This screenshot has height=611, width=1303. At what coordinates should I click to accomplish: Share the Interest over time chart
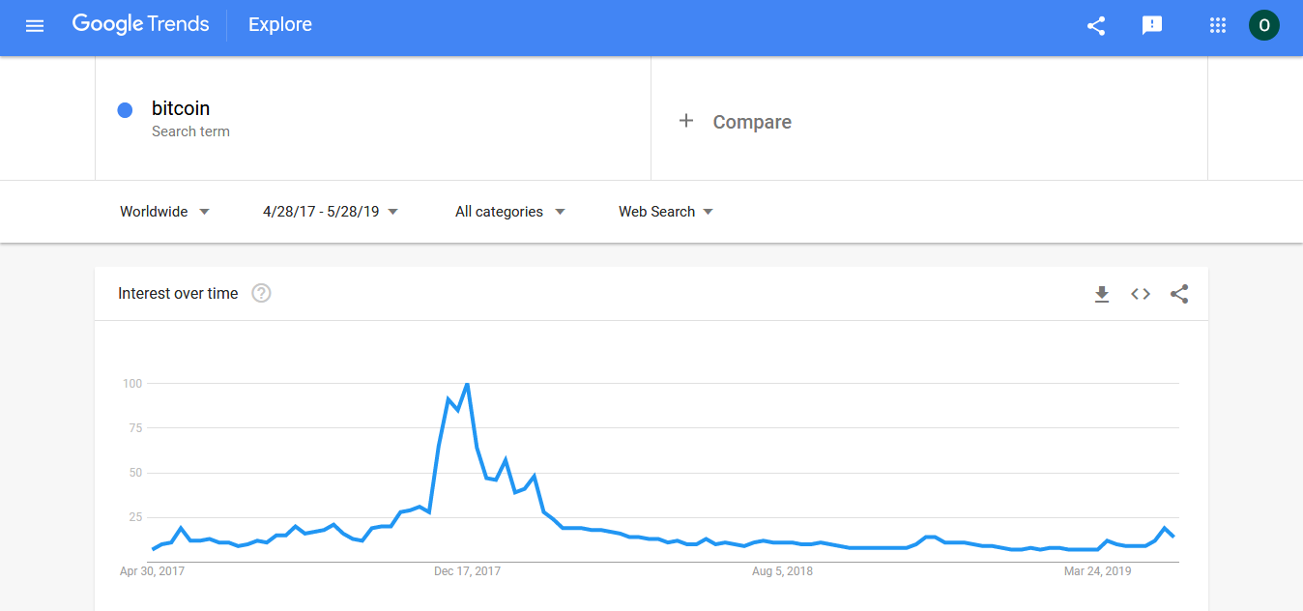[1179, 294]
